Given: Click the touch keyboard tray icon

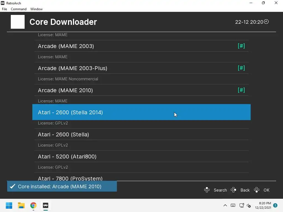Looking at the screenshot, I should [x=233, y=205].
